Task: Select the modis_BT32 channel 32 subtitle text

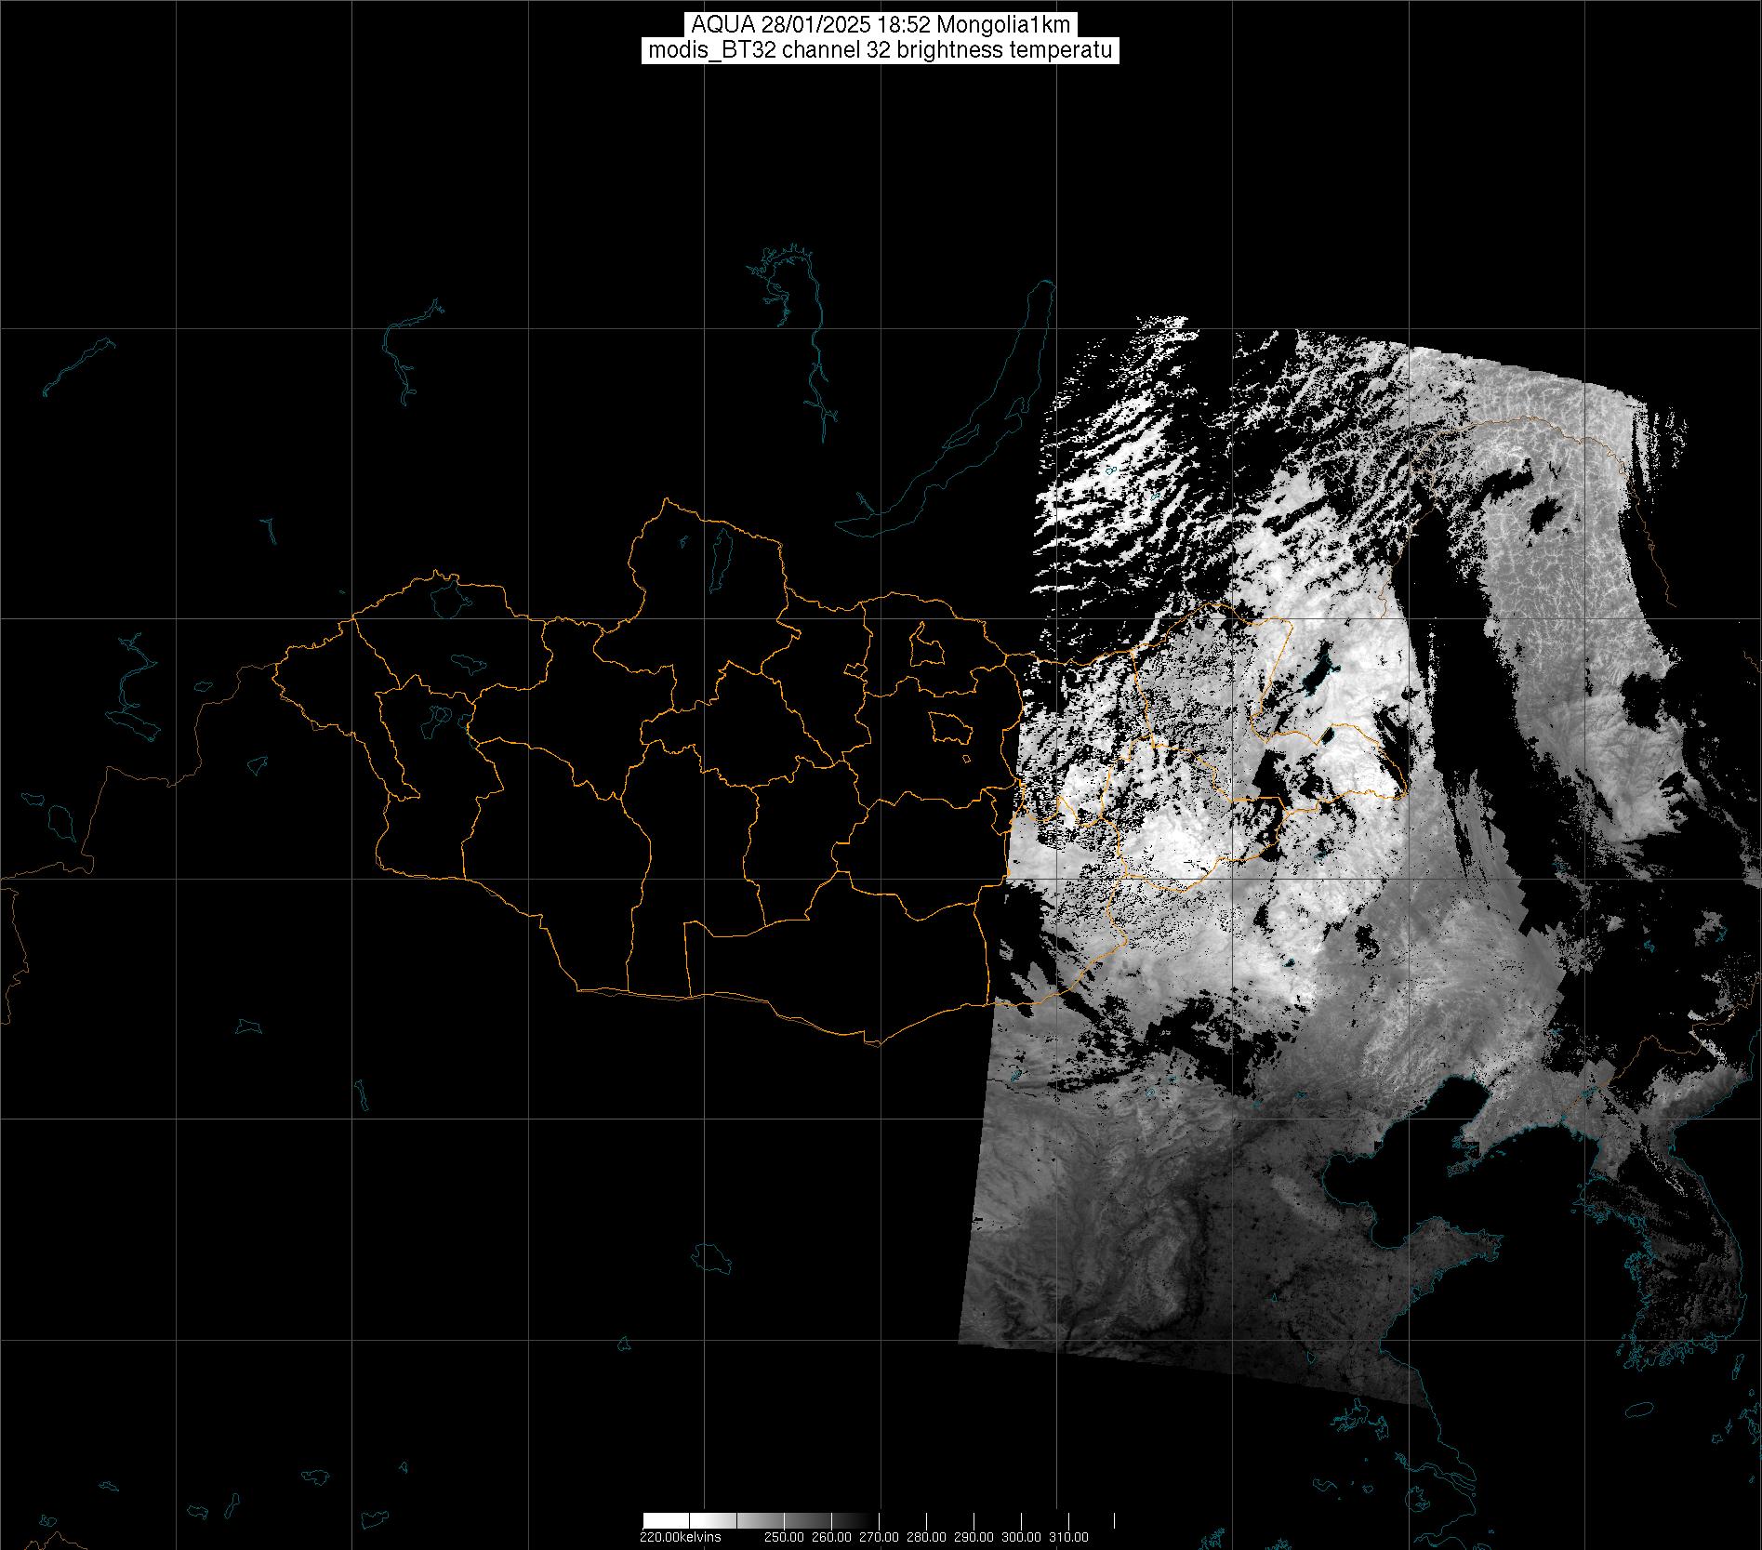Action: click(x=881, y=51)
